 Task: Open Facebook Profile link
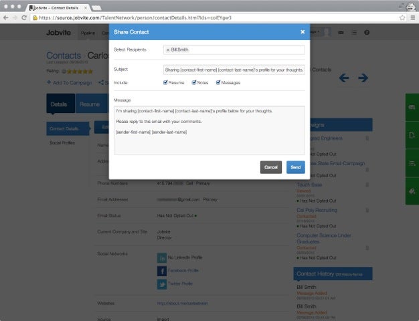pyautogui.click(x=183, y=271)
